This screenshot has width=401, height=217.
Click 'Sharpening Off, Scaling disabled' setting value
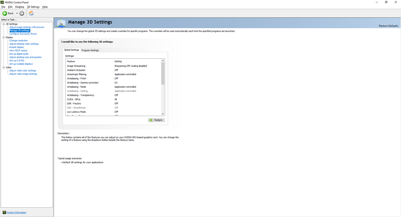click(x=131, y=66)
